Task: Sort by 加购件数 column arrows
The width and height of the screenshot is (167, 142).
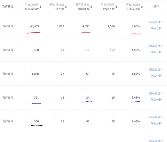Action: (91, 7)
